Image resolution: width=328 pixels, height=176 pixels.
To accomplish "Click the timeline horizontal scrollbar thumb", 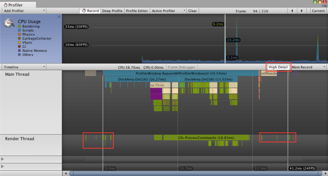I will (x=196, y=173).
